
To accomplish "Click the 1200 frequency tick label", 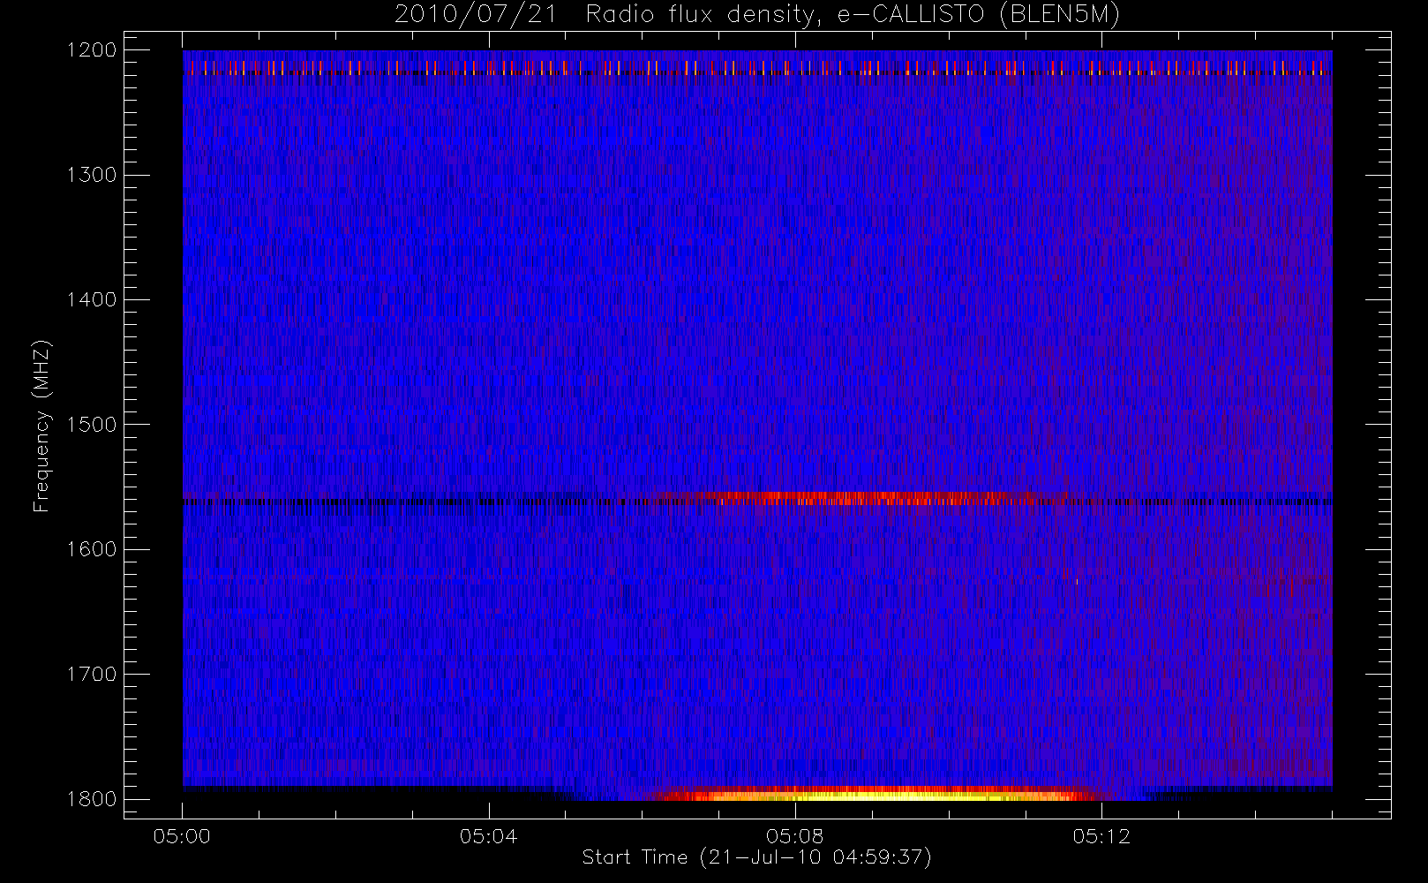I will click(92, 50).
